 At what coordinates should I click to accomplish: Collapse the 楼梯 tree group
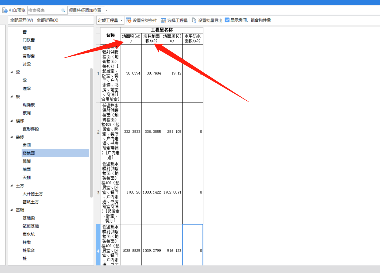12,121
